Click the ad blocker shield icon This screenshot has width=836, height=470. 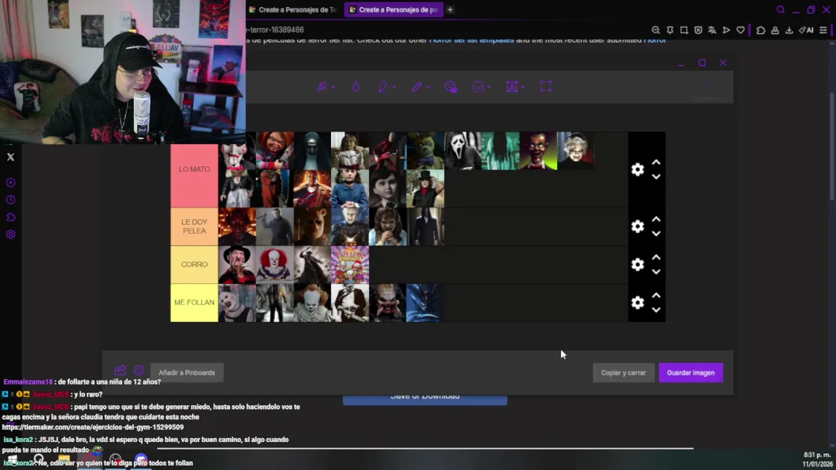[698, 30]
